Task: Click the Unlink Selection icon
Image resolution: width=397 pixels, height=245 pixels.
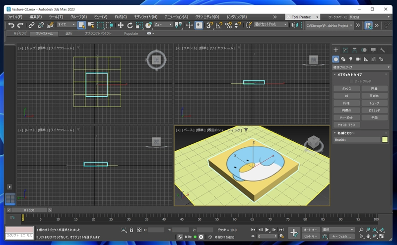Action: (41, 25)
